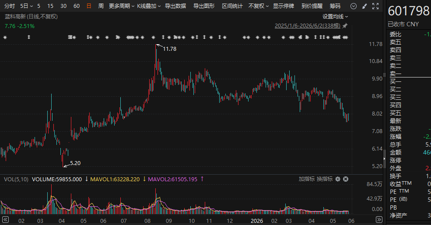
Task: Click the MAVOL2:61505.195 value
Action: pyautogui.click(x=173, y=179)
